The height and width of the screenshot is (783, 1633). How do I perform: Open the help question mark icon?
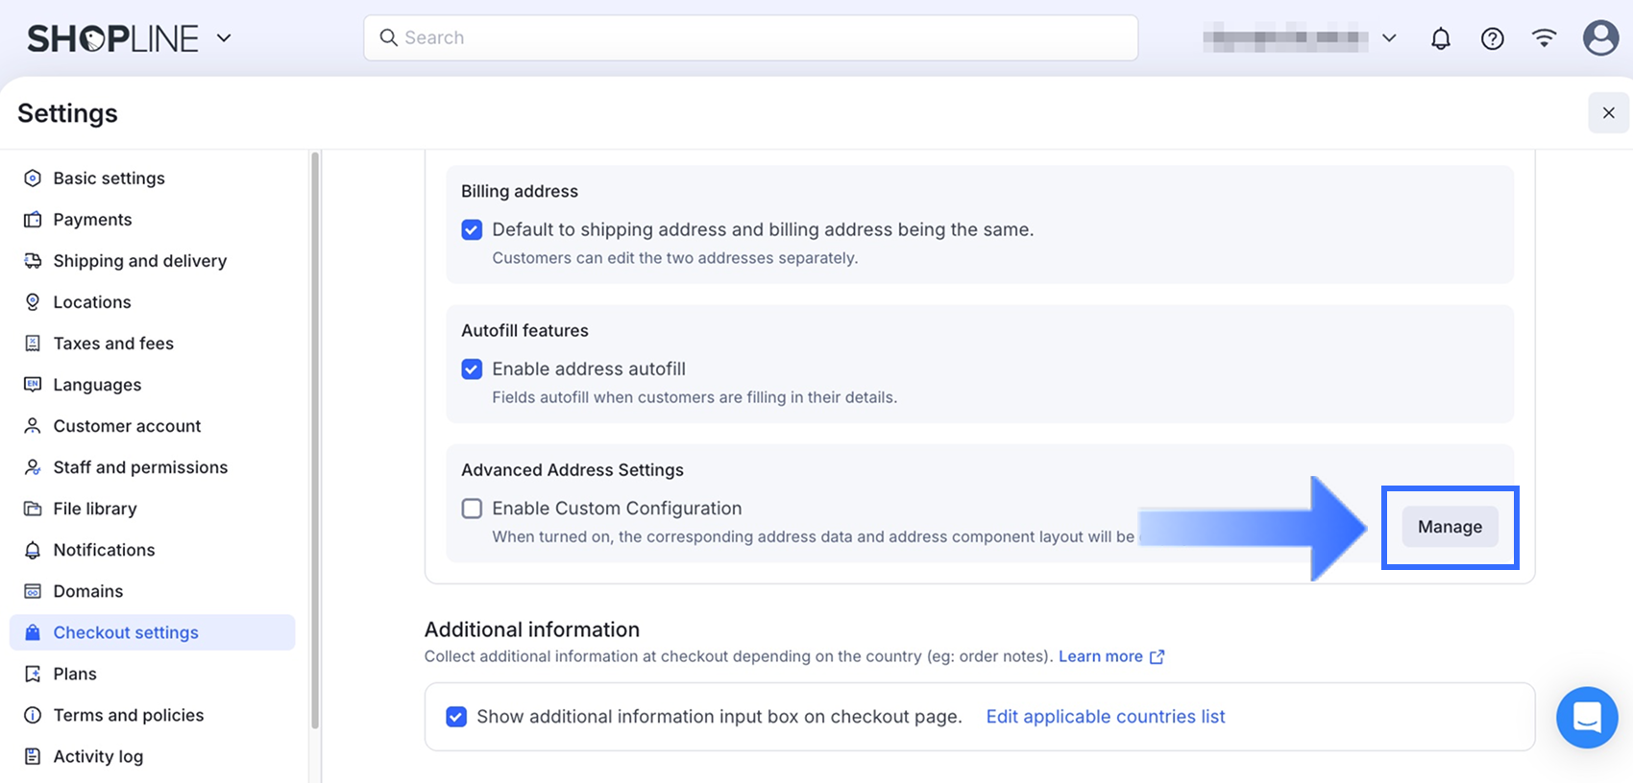(x=1492, y=38)
